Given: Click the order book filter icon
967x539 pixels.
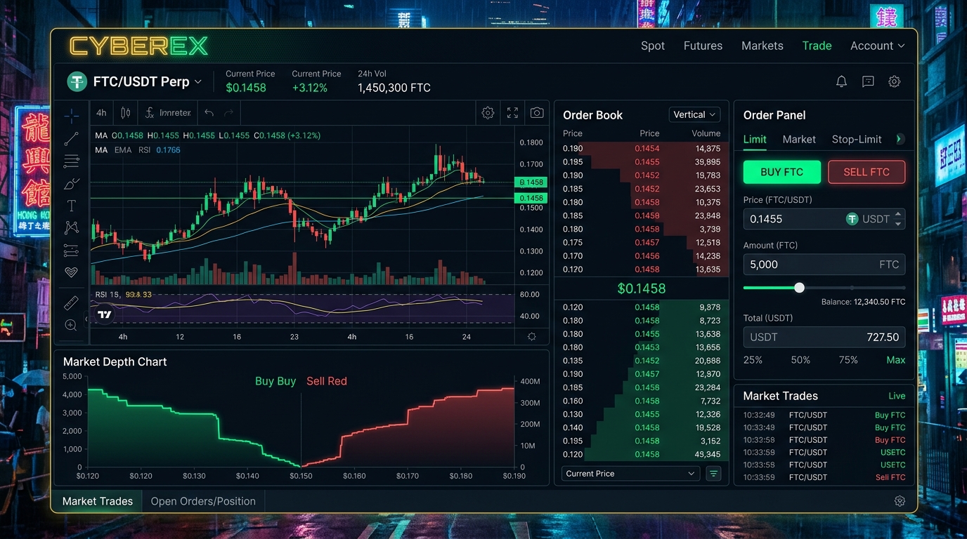Looking at the screenshot, I should pos(714,474).
